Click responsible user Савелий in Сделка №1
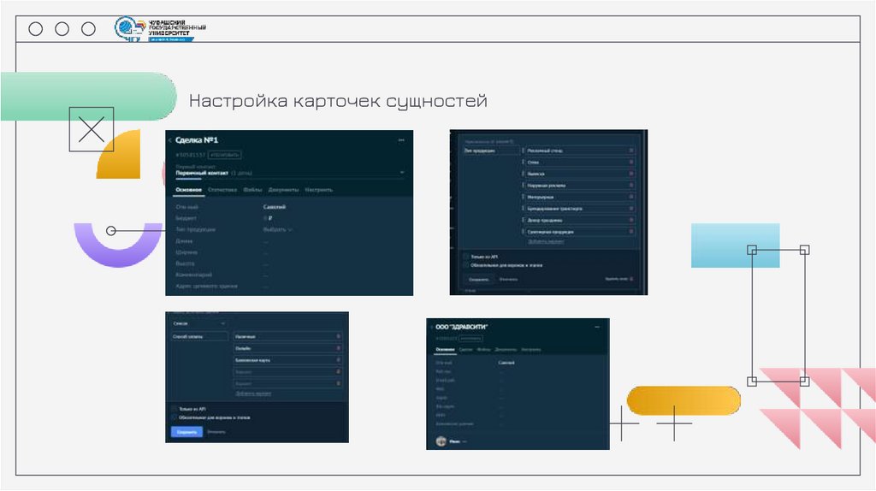This screenshot has height=491, width=876. click(x=275, y=207)
